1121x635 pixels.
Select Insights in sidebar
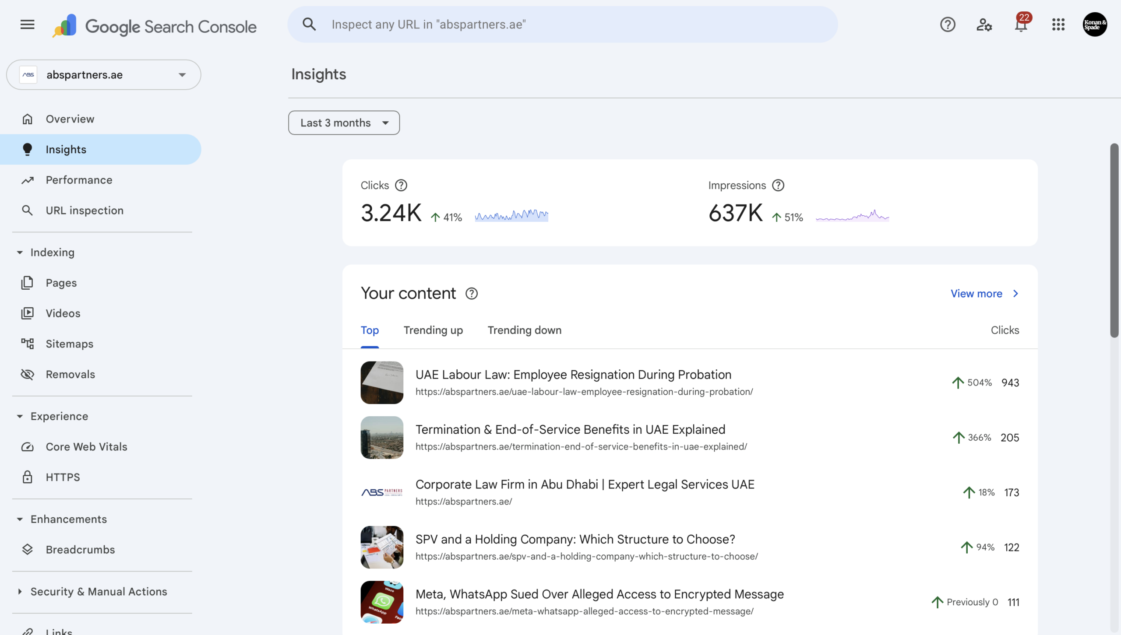pos(101,149)
